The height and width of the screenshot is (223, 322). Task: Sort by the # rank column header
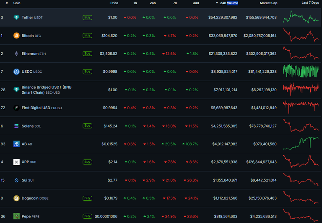(7, 3)
